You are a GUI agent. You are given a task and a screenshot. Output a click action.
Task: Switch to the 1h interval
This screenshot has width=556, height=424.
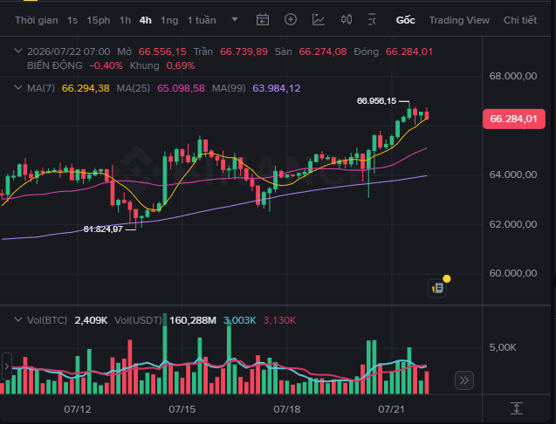[125, 20]
